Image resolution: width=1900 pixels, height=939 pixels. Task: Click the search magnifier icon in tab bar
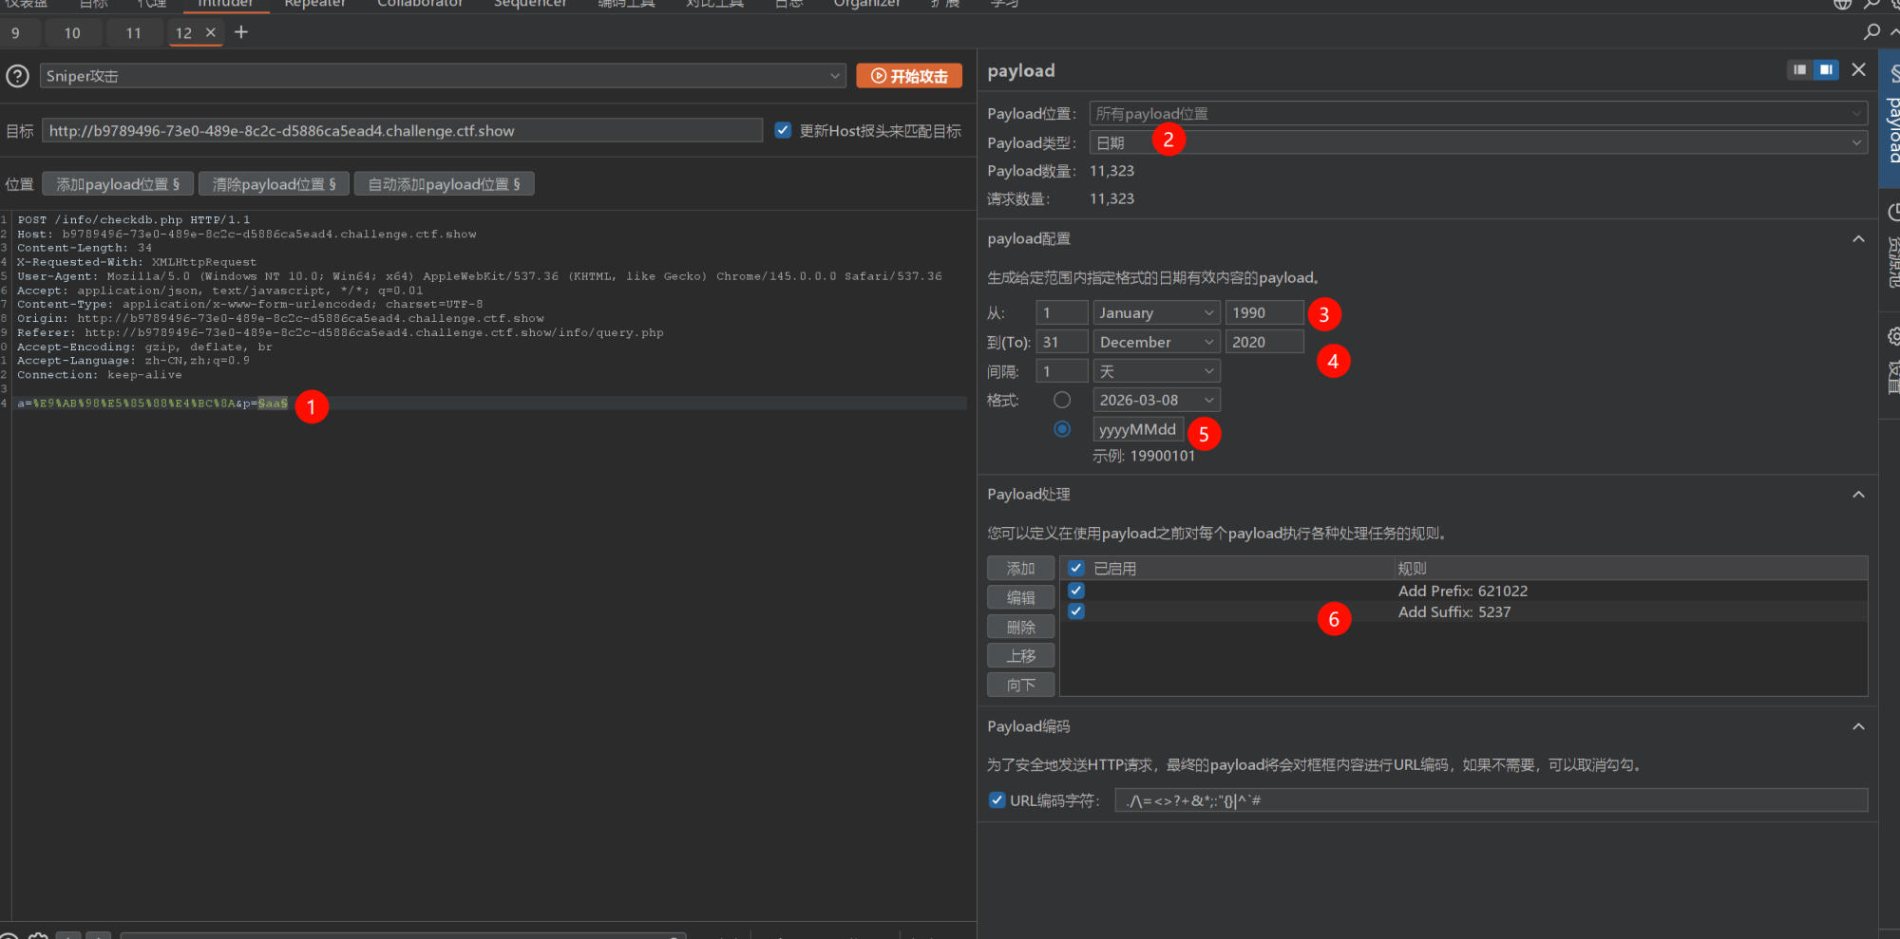click(1871, 32)
